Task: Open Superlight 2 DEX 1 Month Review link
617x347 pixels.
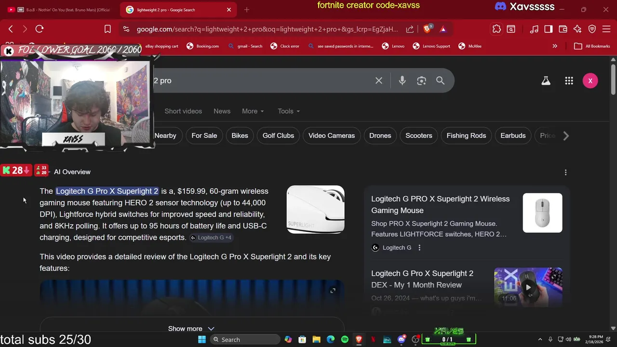Action: 422,279
